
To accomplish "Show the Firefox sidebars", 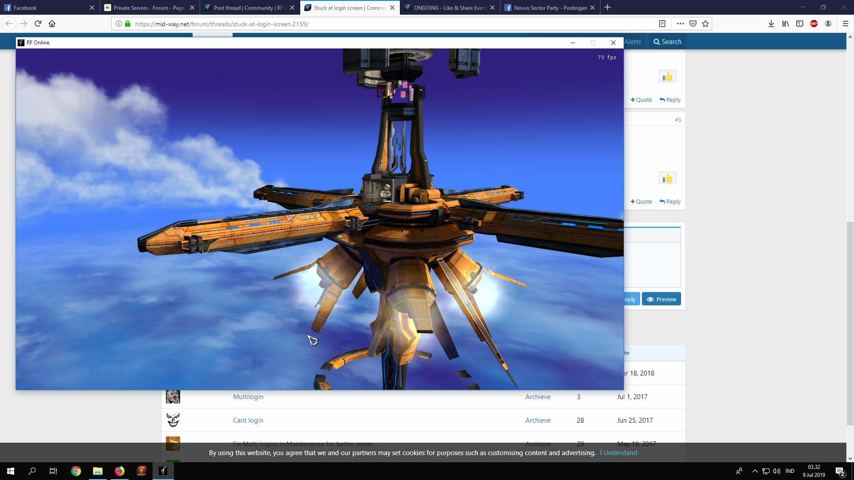I will (x=800, y=24).
